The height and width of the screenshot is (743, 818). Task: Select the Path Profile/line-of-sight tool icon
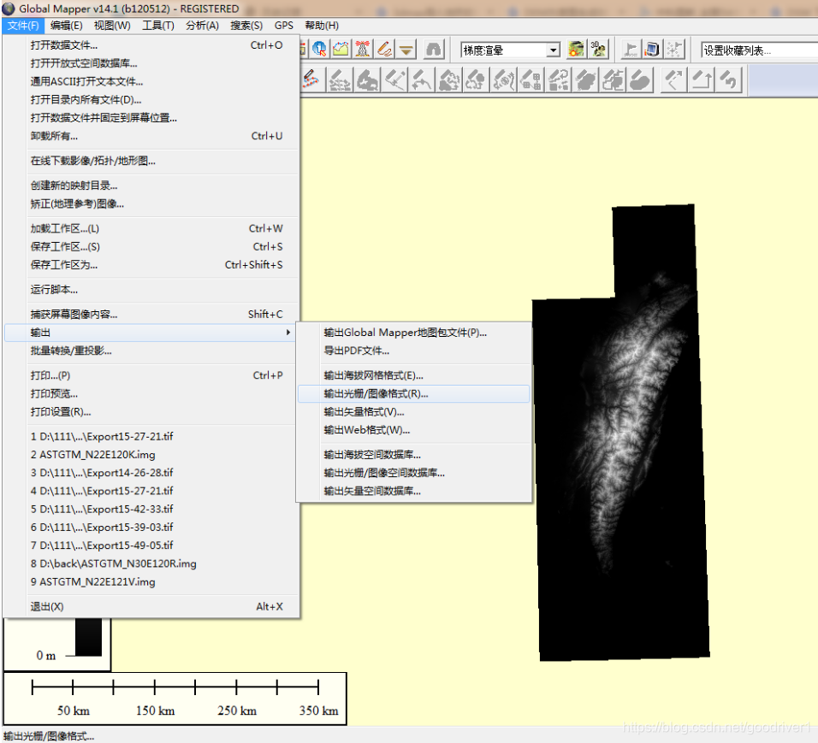[x=341, y=50]
